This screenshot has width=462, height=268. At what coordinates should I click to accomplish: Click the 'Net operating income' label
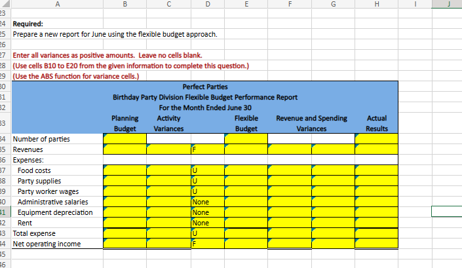(x=47, y=244)
